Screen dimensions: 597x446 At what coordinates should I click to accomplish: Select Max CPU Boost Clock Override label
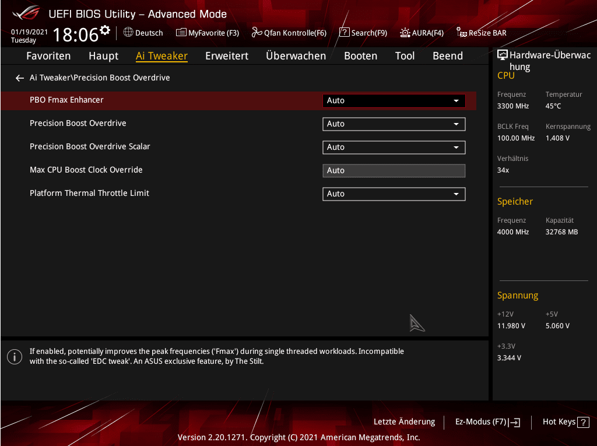pyautogui.click(x=86, y=170)
